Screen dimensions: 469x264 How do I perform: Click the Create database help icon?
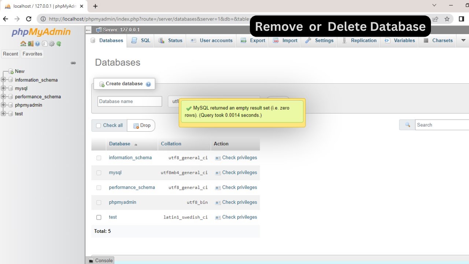[x=148, y=84]
